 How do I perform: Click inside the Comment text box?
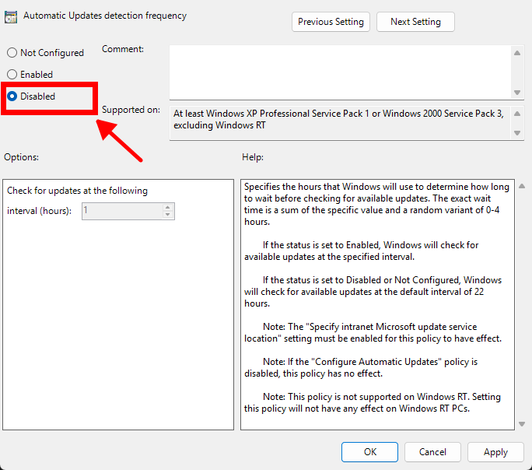pos(340,70)
